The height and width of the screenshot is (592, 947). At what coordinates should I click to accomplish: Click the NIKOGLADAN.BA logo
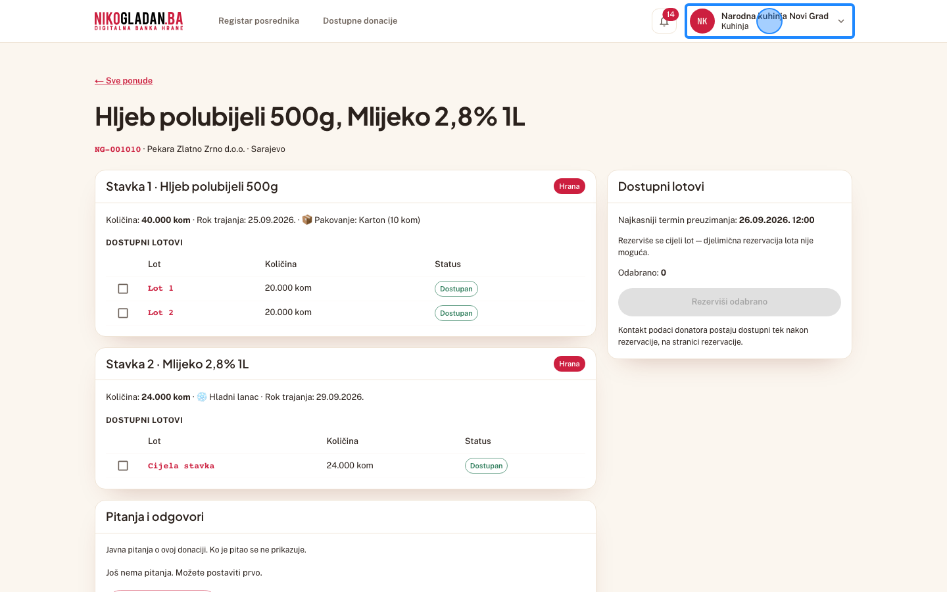(139, 21)
